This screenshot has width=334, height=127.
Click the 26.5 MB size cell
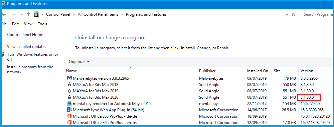pyautogui.click(x=289, y=110)
